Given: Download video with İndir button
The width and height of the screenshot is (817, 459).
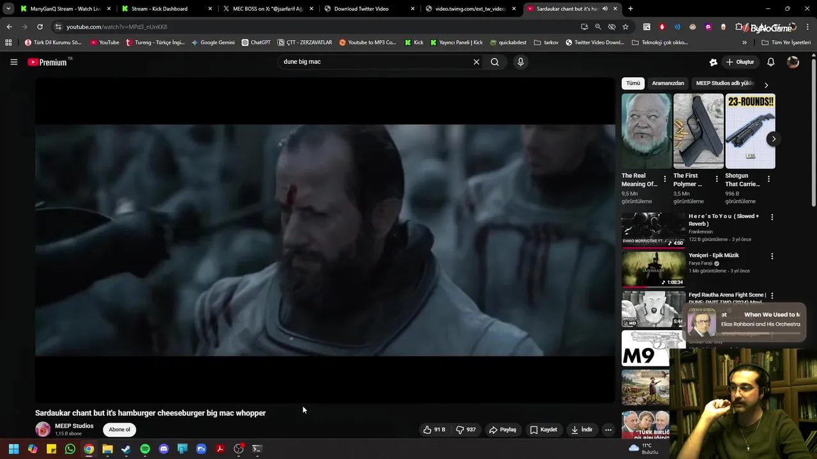Looking at the screenshot, I should pyautogui.click(x=582, y=430).
